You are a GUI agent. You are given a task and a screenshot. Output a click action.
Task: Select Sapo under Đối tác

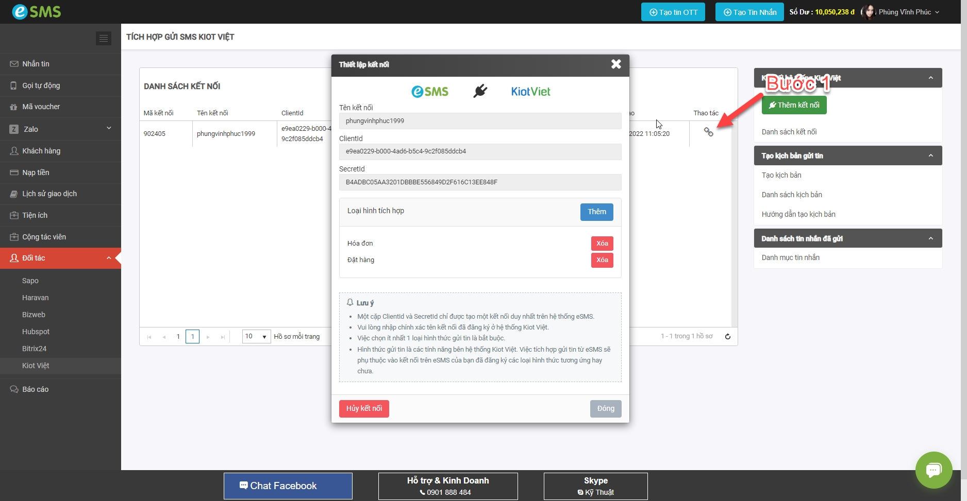tap(30, 281)
